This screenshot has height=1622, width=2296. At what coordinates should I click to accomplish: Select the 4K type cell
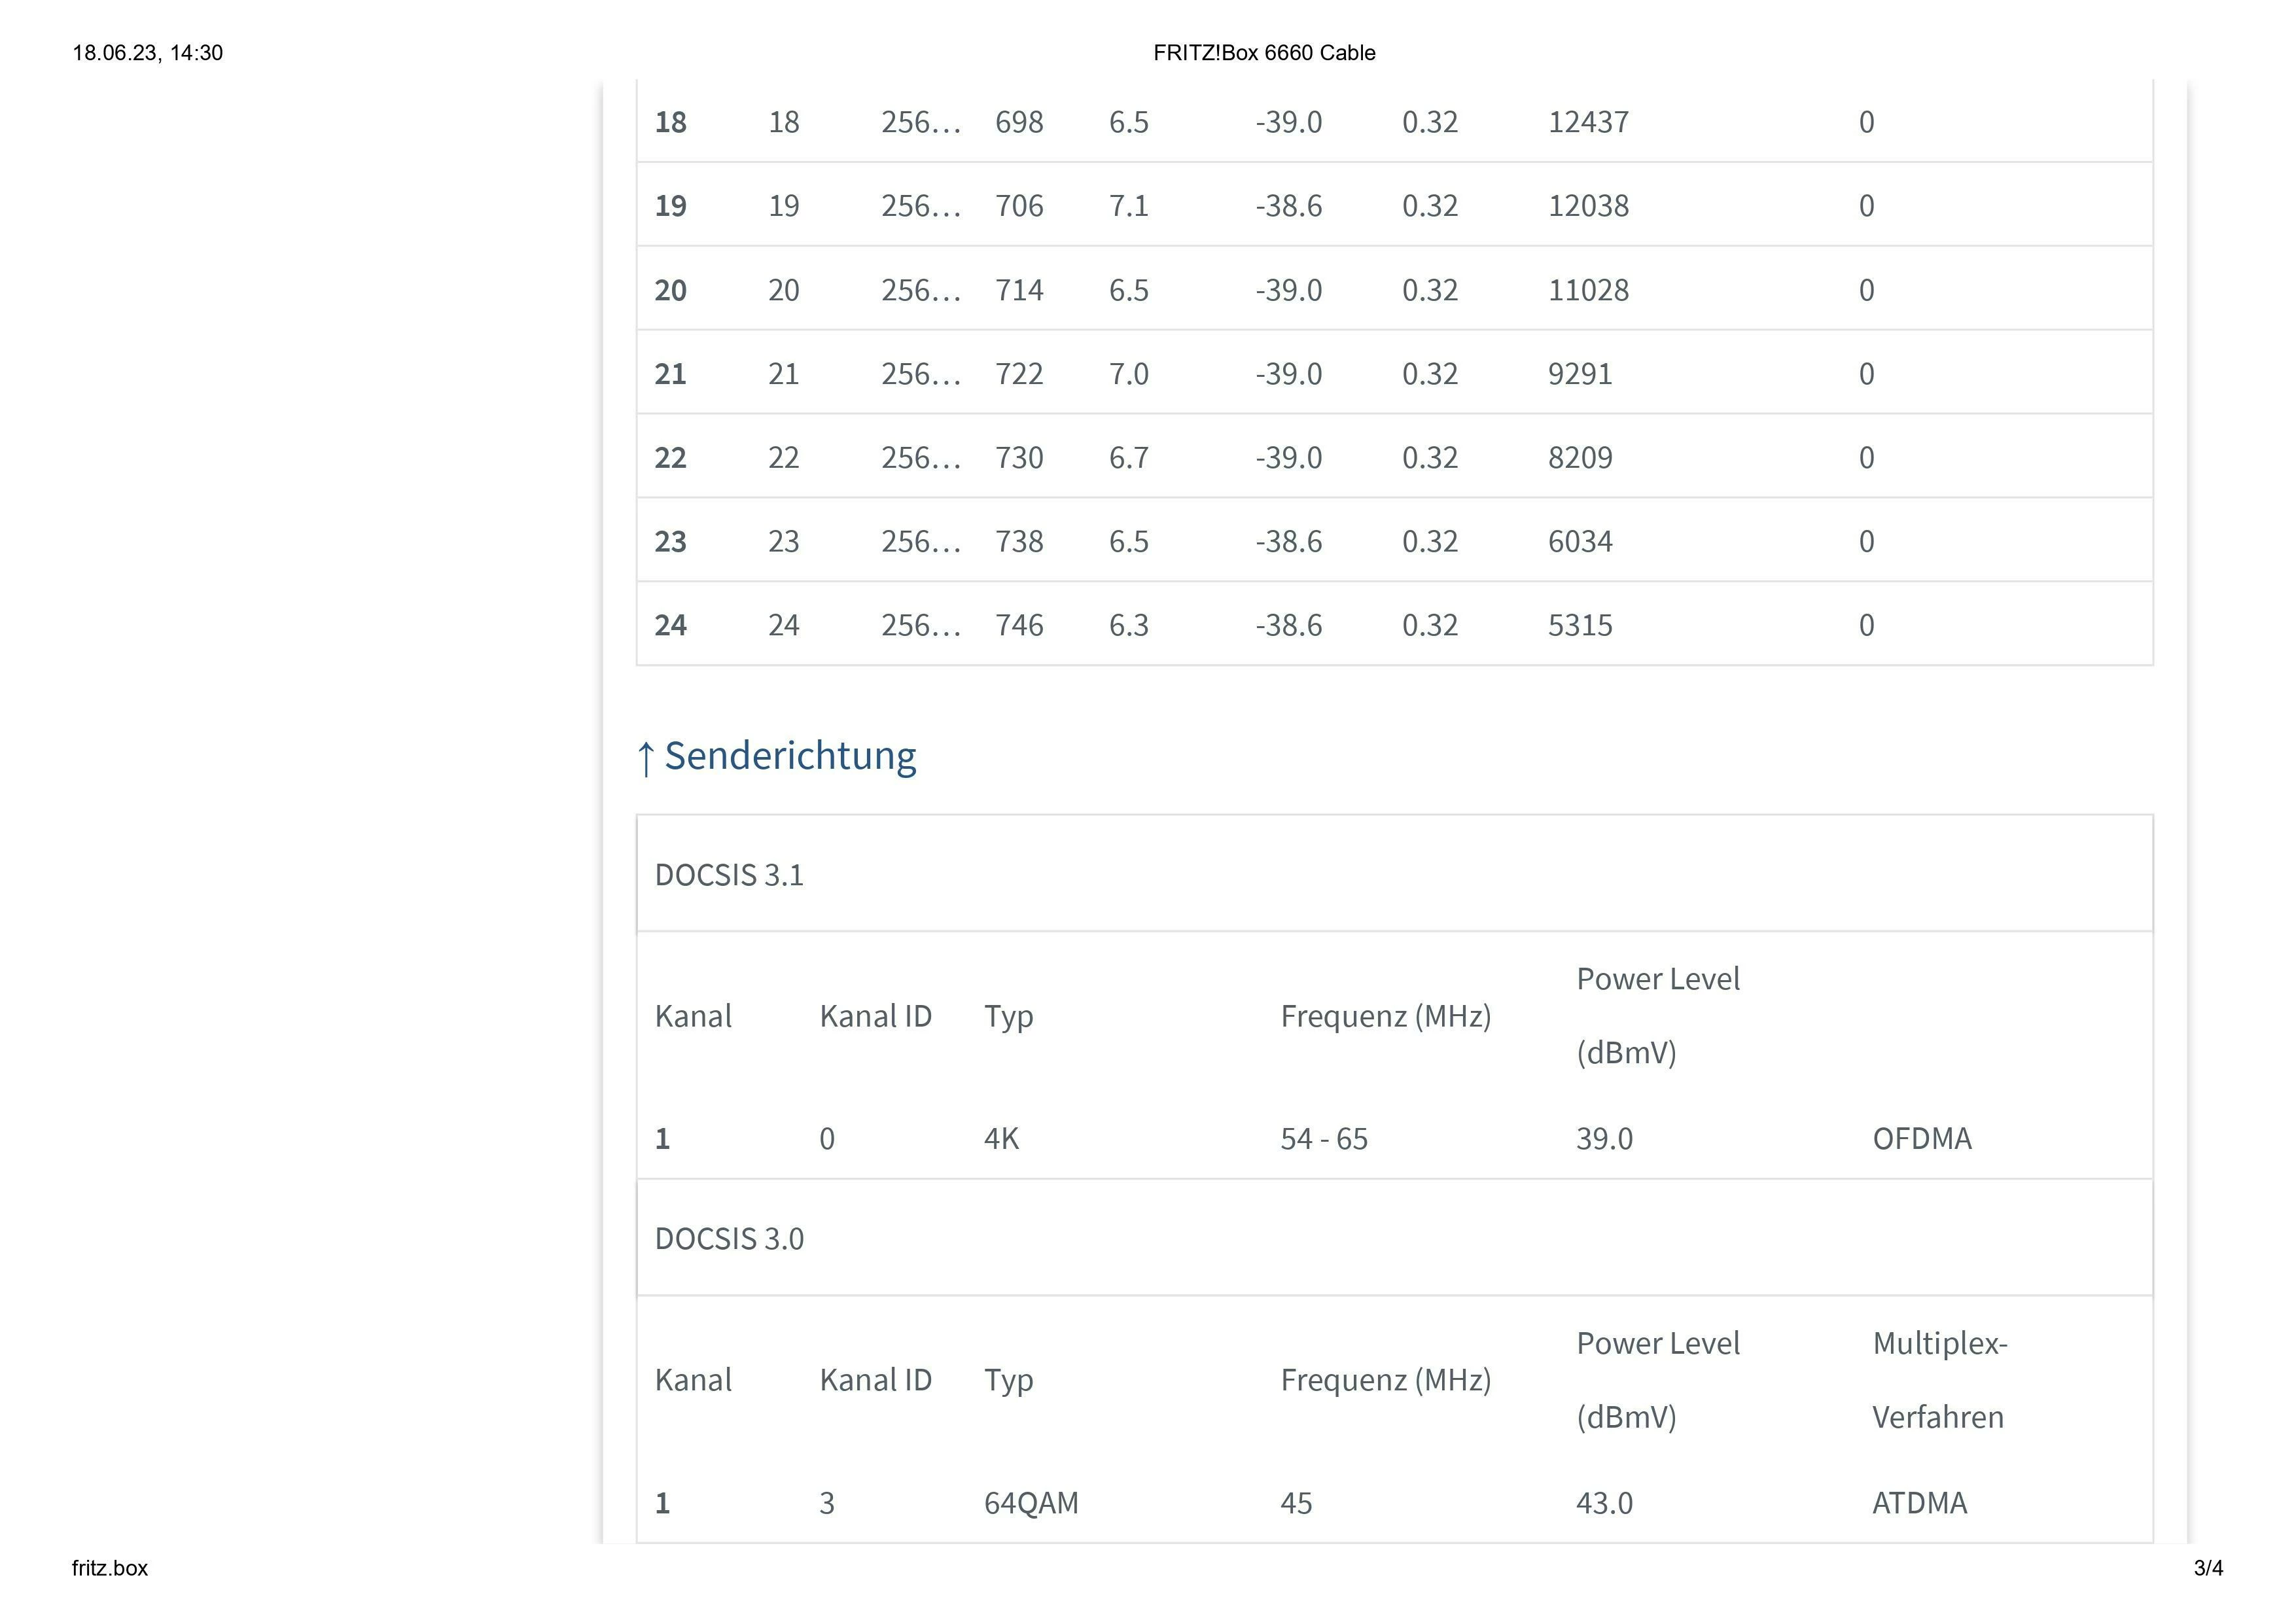(1001, 1139)
